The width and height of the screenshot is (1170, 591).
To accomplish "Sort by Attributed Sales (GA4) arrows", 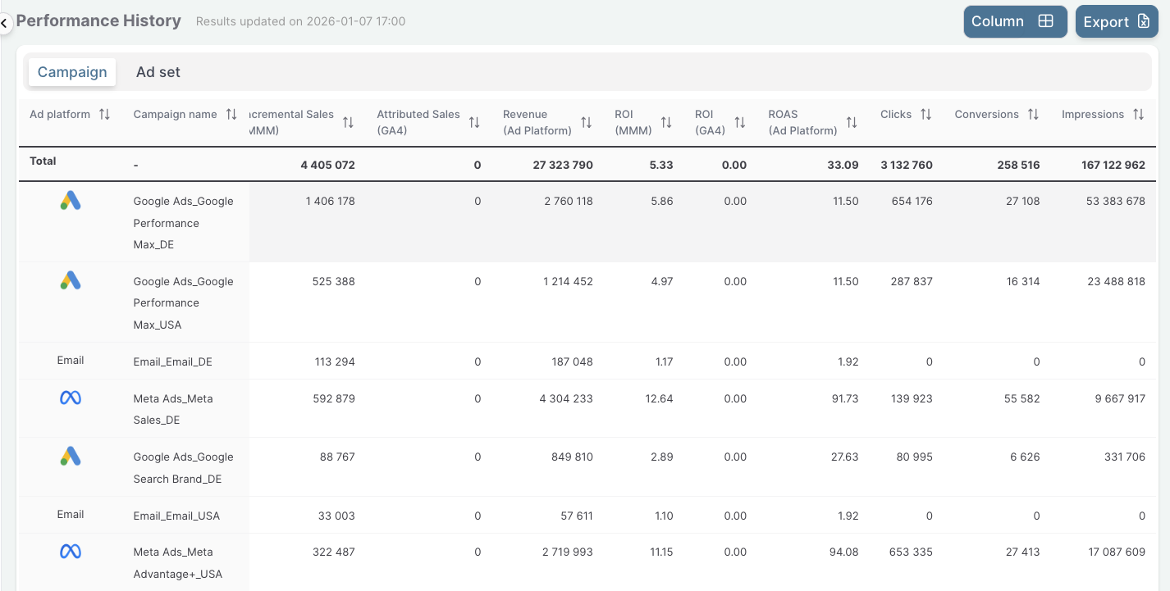I will point(474,122).
